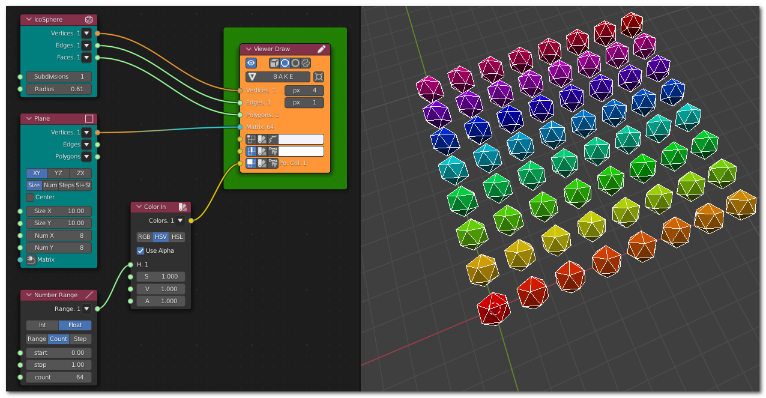The height and width of the screenshot is (398, 766).
Task: Open the Plane Polygons output dropdown
Action: 86,157
